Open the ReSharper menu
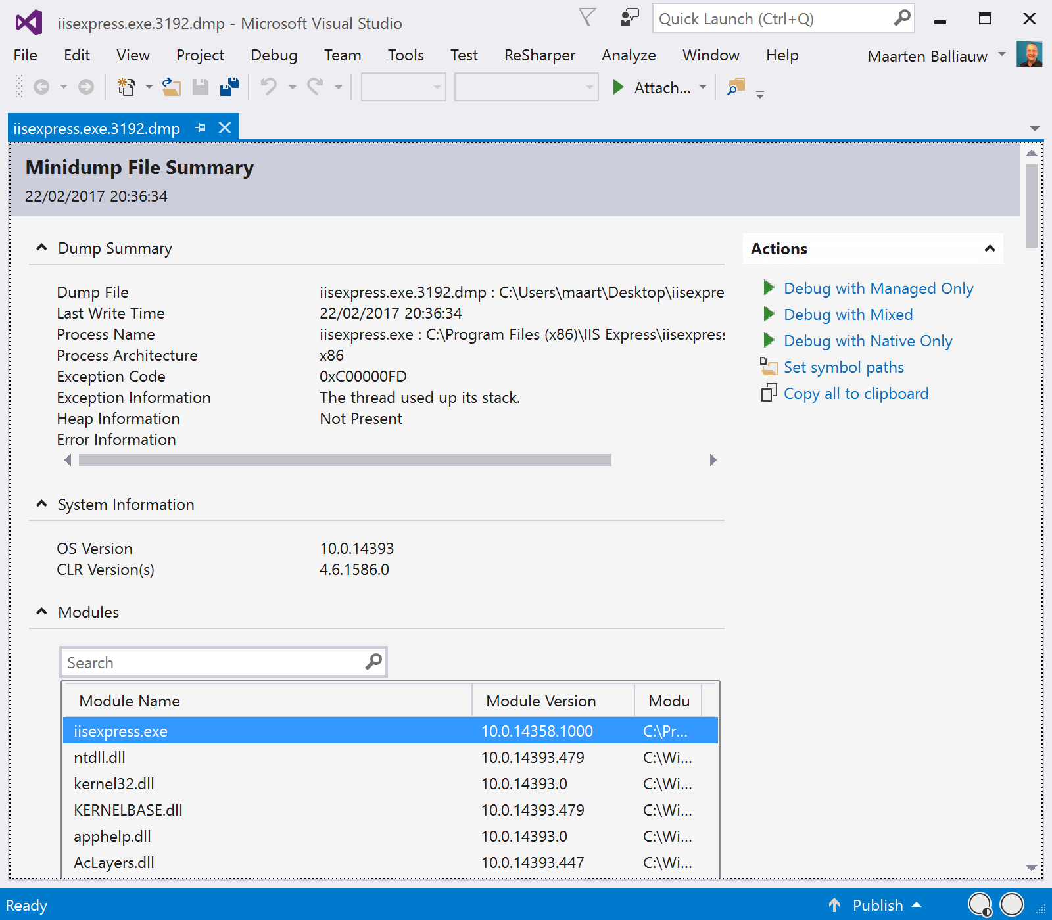This screenshot has height=920, width=1052. [540, 55]
